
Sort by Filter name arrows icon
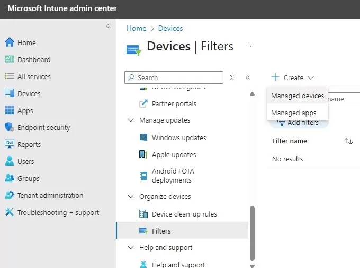click(348, 141)
